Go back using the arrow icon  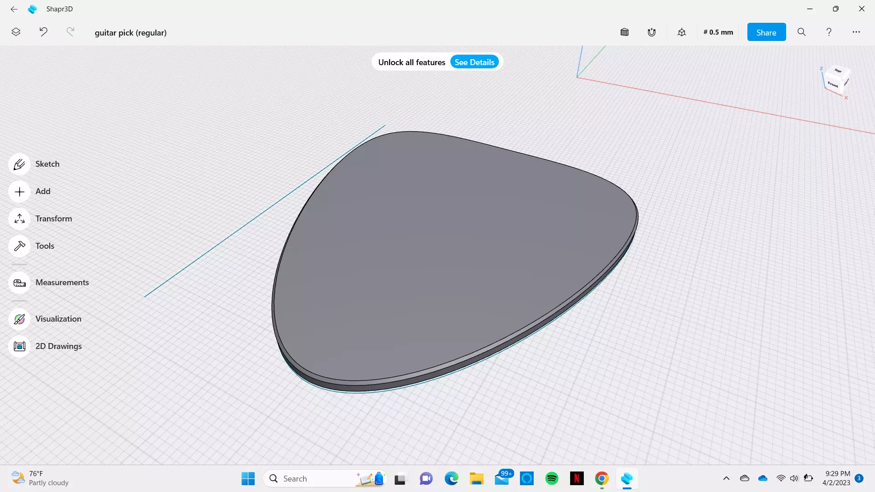(14, 9)
